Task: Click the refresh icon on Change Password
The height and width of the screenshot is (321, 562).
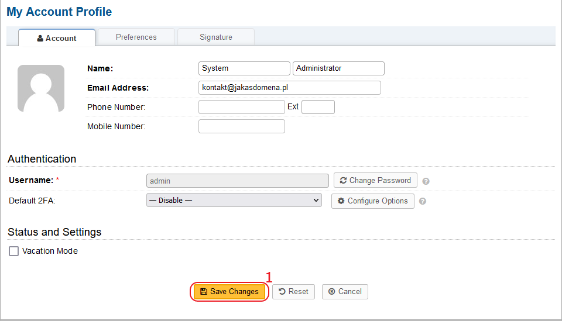Action: [x=343, y=180]
